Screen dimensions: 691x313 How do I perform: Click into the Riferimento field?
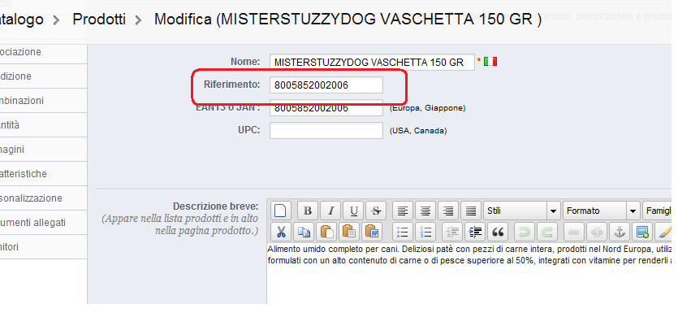(326, 85)
